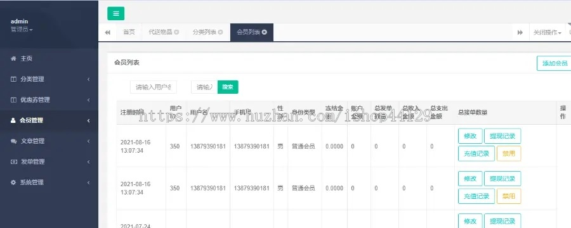This screenshot has height=228, width=571.
Task: Click the icon beside 分类管理
Action: (x=13, y=79)
